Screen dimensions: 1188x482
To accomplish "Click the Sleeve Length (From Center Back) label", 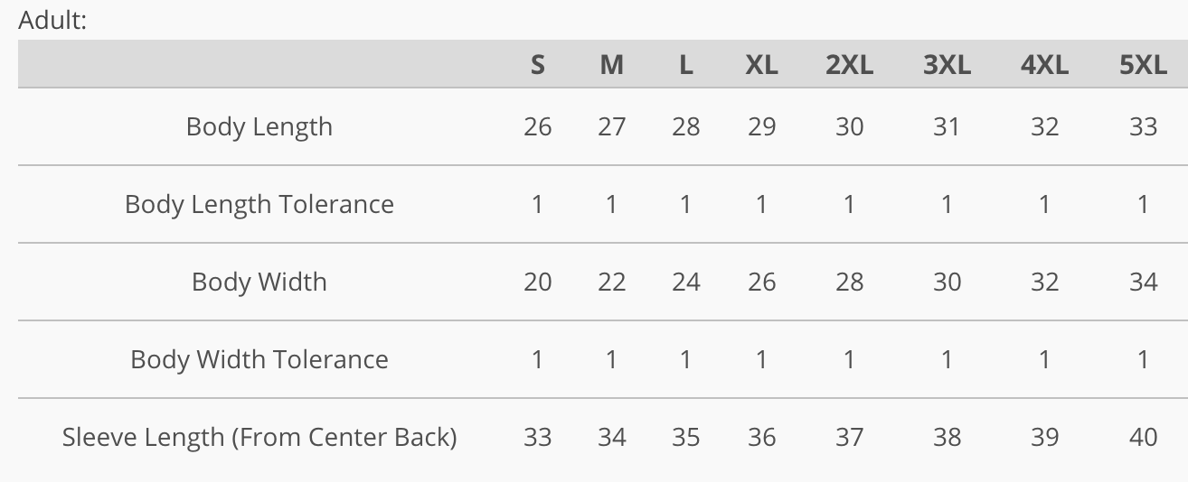I will 259,437.
